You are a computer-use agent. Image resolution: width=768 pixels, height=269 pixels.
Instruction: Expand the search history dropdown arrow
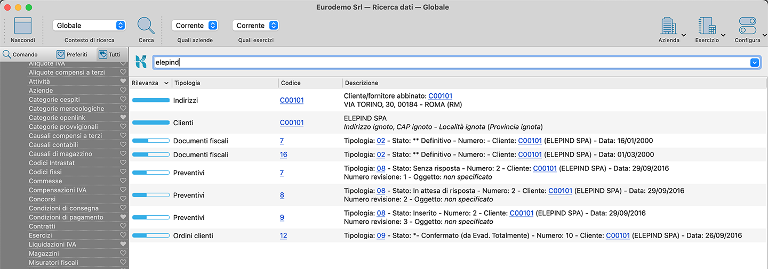coord(755,62)
